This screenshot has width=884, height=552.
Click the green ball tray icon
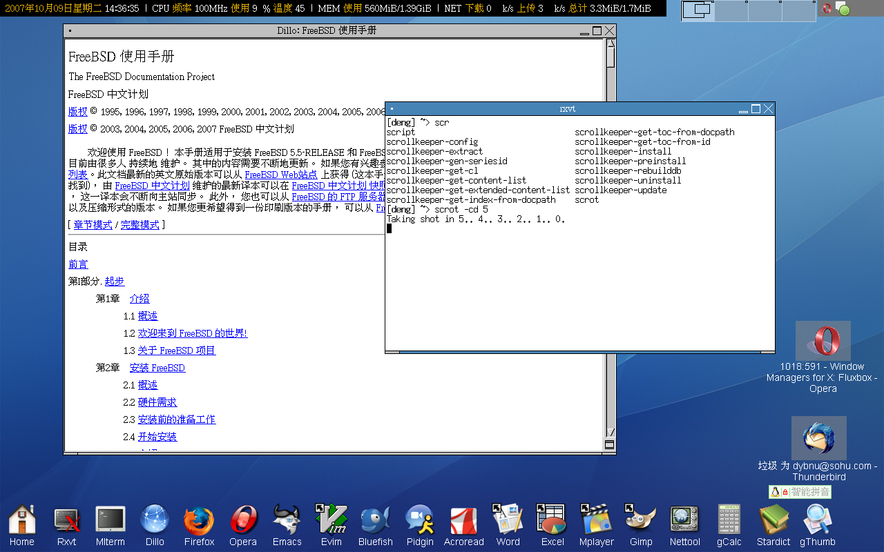point(843,10)
